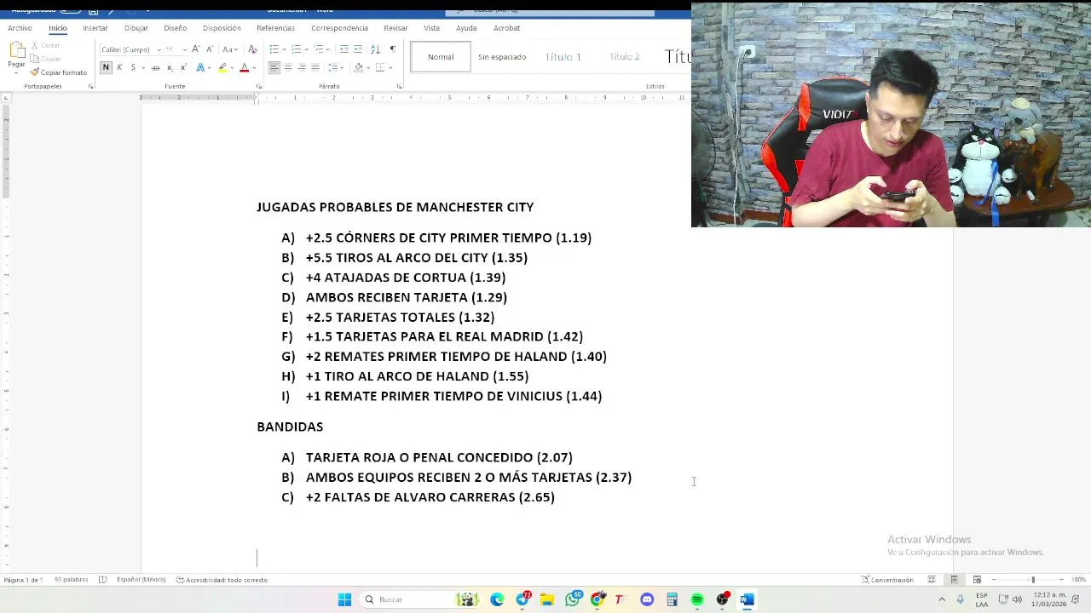Apply yellow text highlight color

[222, 67]
